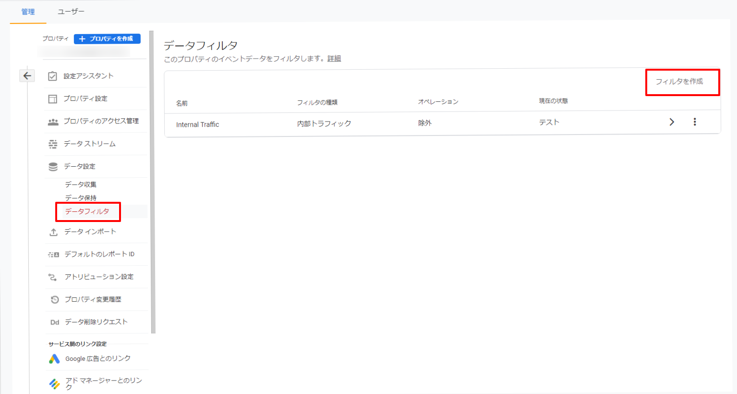Select データフィルタ in the sidebar submenu
Viewport: 737px width, 394px height.
(87, 211)
